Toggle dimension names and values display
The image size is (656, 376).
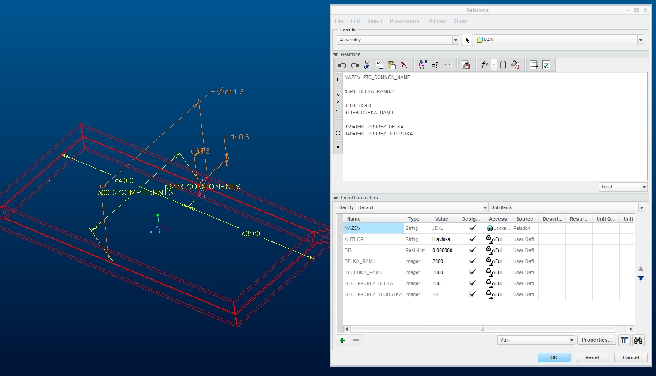422,65
